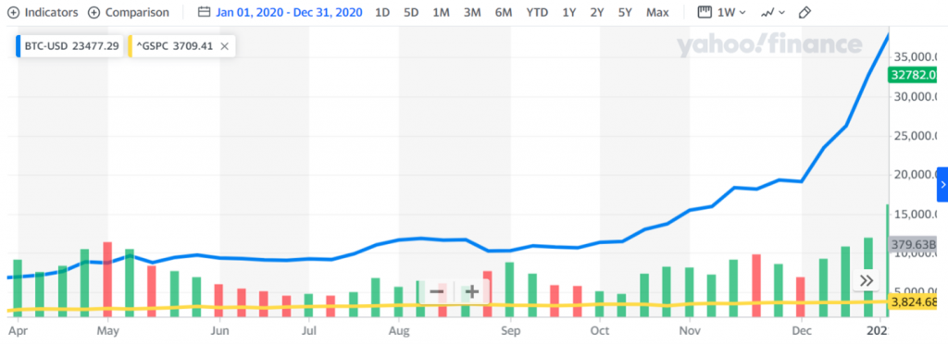Click the 379.63B volume label
This screenshot has width=948, height=344.
click(913, 245)
